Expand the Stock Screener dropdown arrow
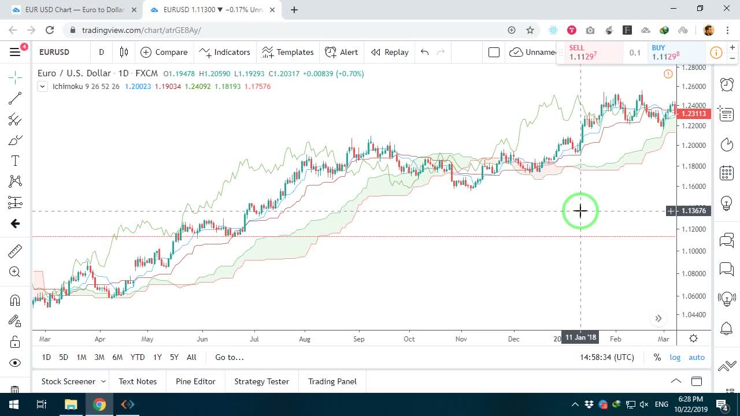 pyautogui.click(x=103, y=381)
